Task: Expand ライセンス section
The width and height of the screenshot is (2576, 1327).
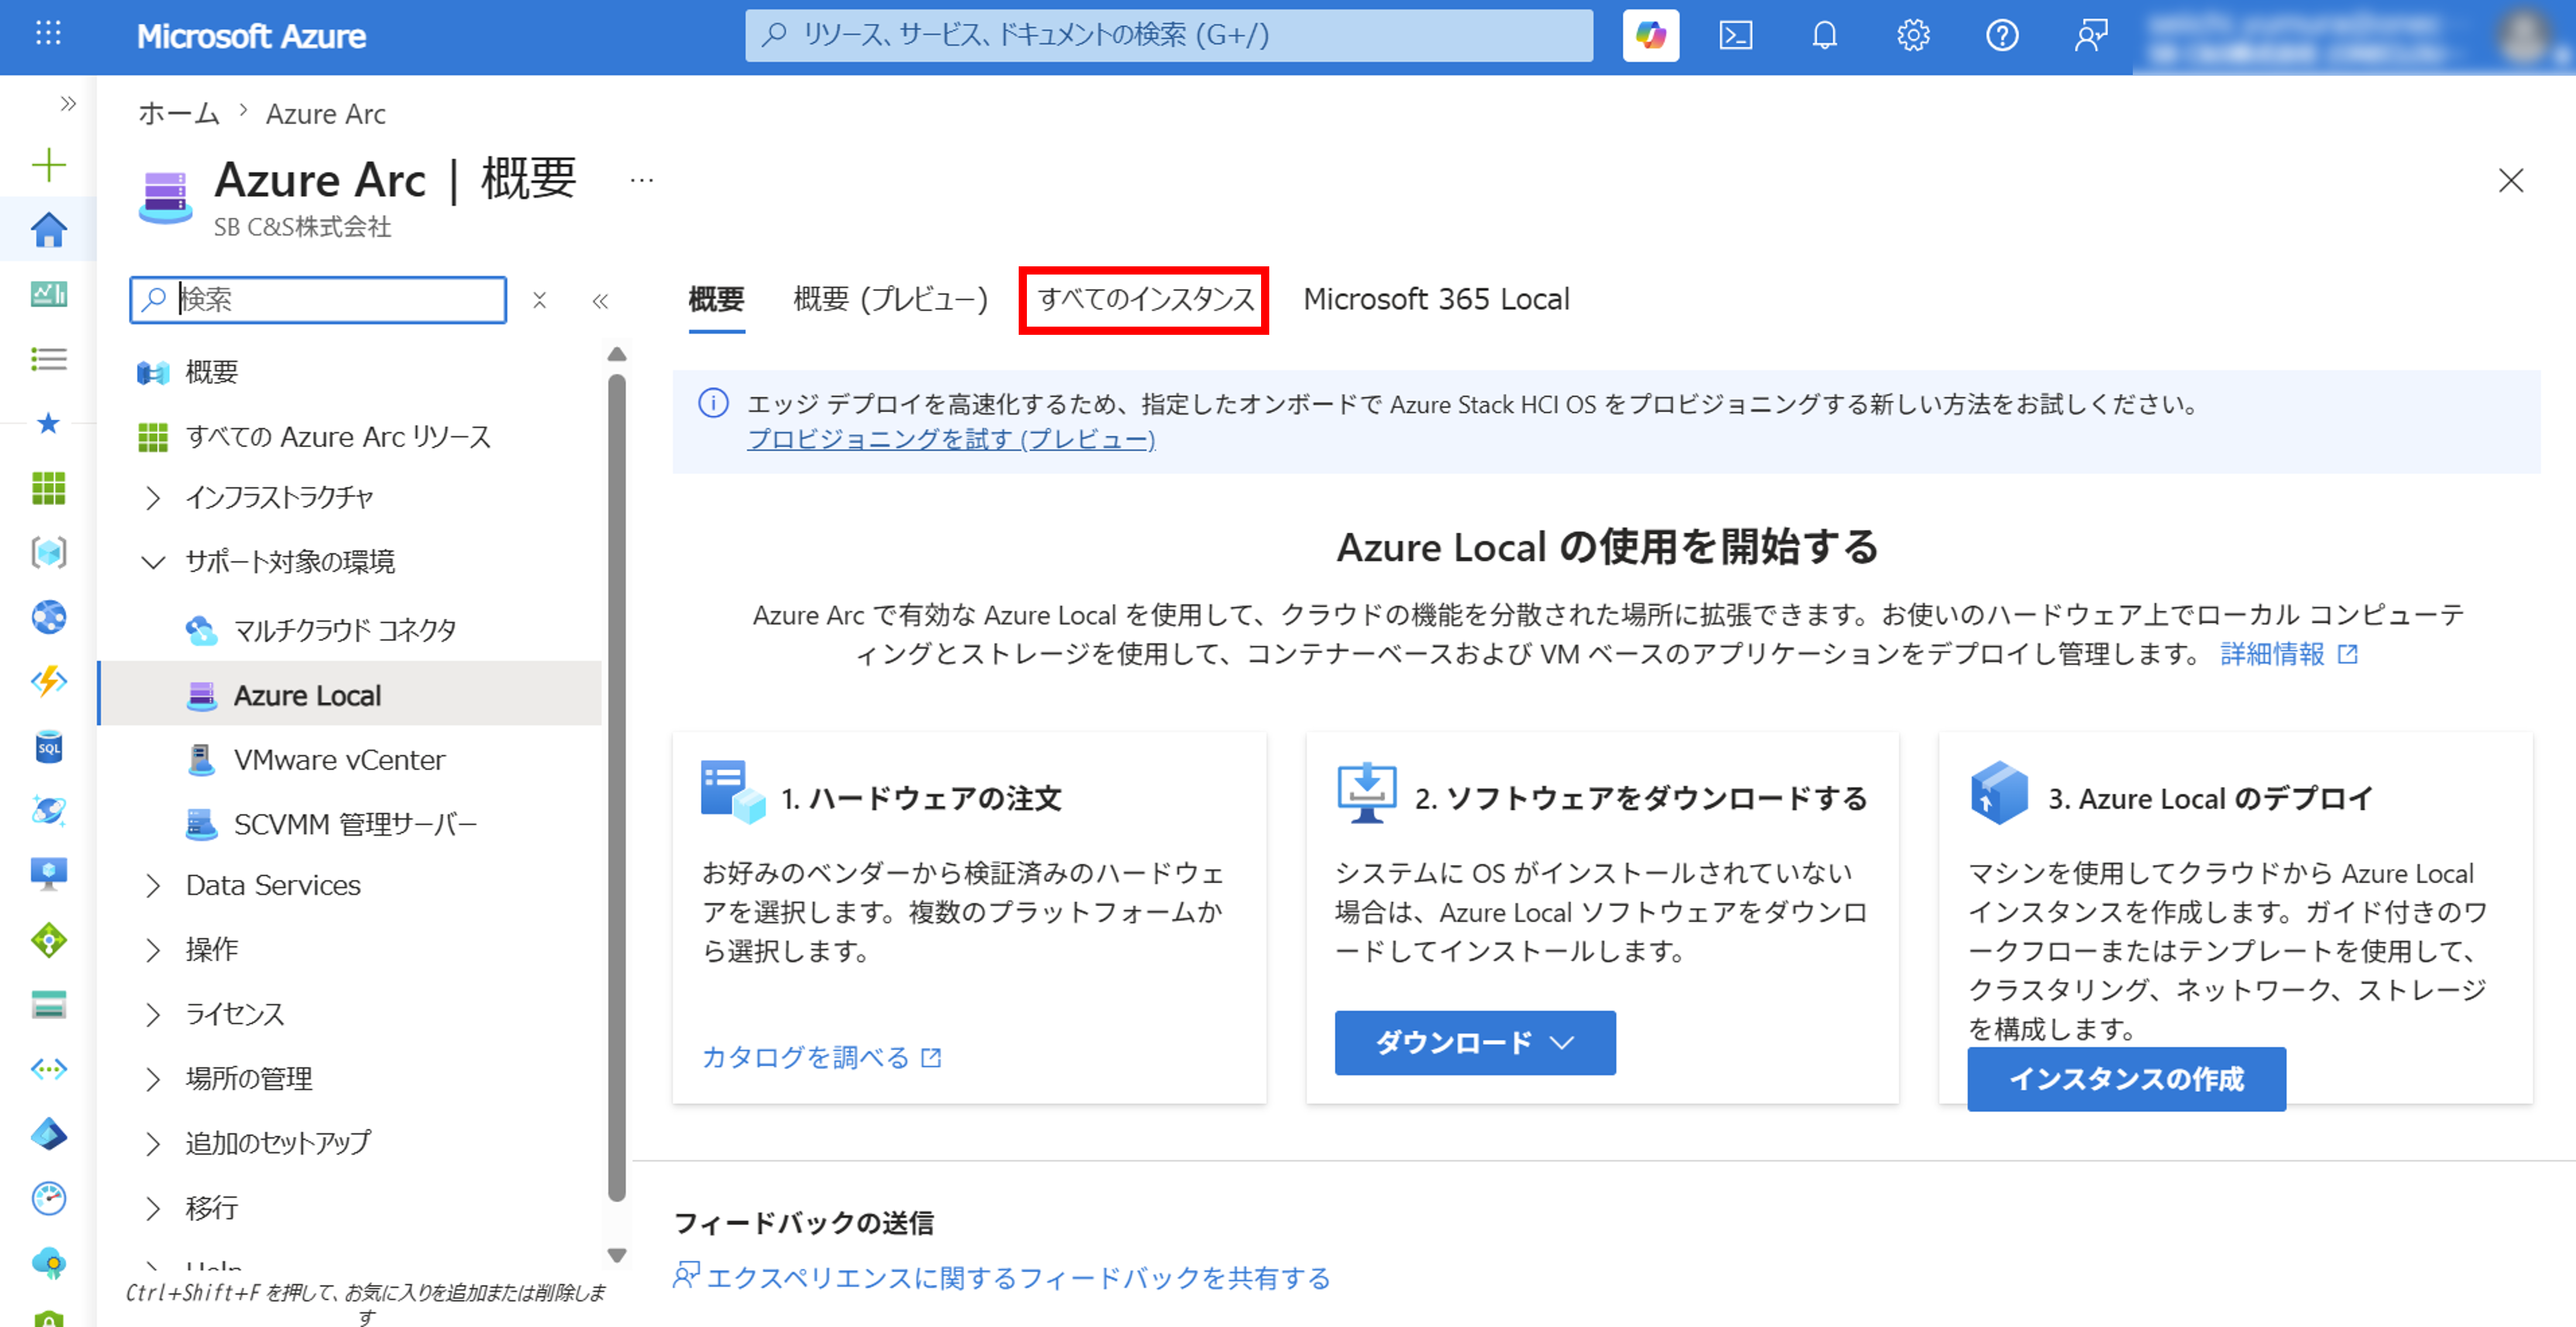Action: (153, 1015)
